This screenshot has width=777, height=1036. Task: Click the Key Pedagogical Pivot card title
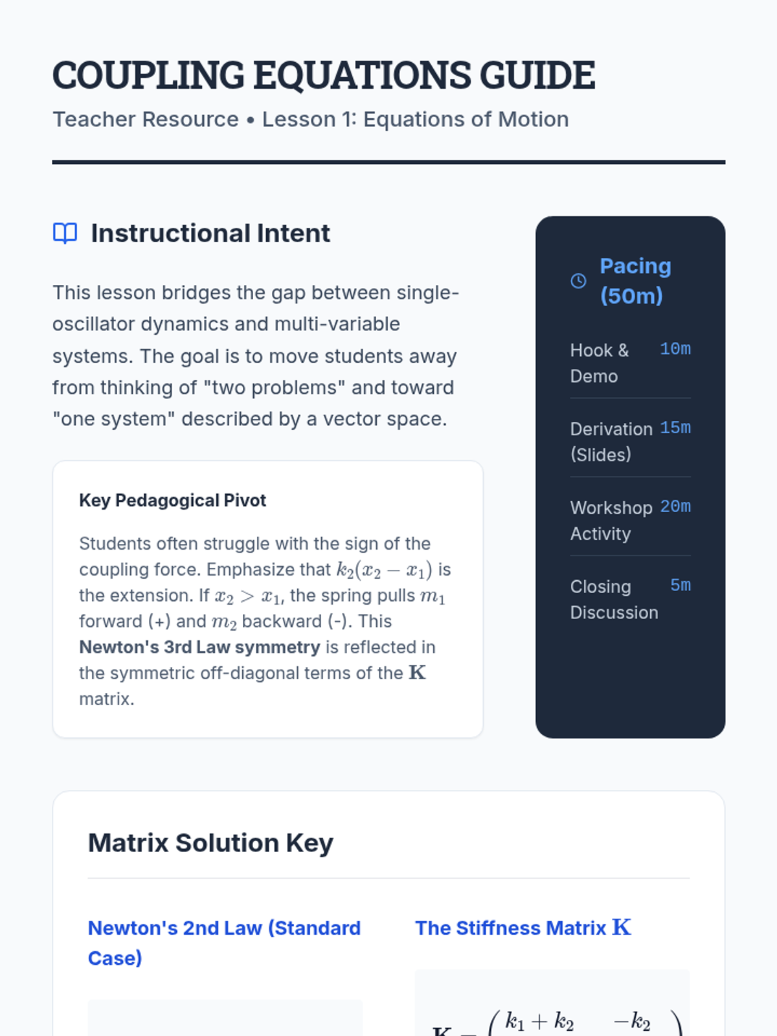[172, 500]
